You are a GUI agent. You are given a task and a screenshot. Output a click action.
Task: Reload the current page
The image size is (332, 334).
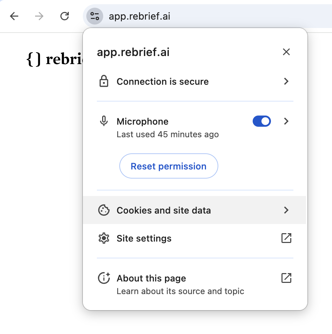tap(65, 16)
